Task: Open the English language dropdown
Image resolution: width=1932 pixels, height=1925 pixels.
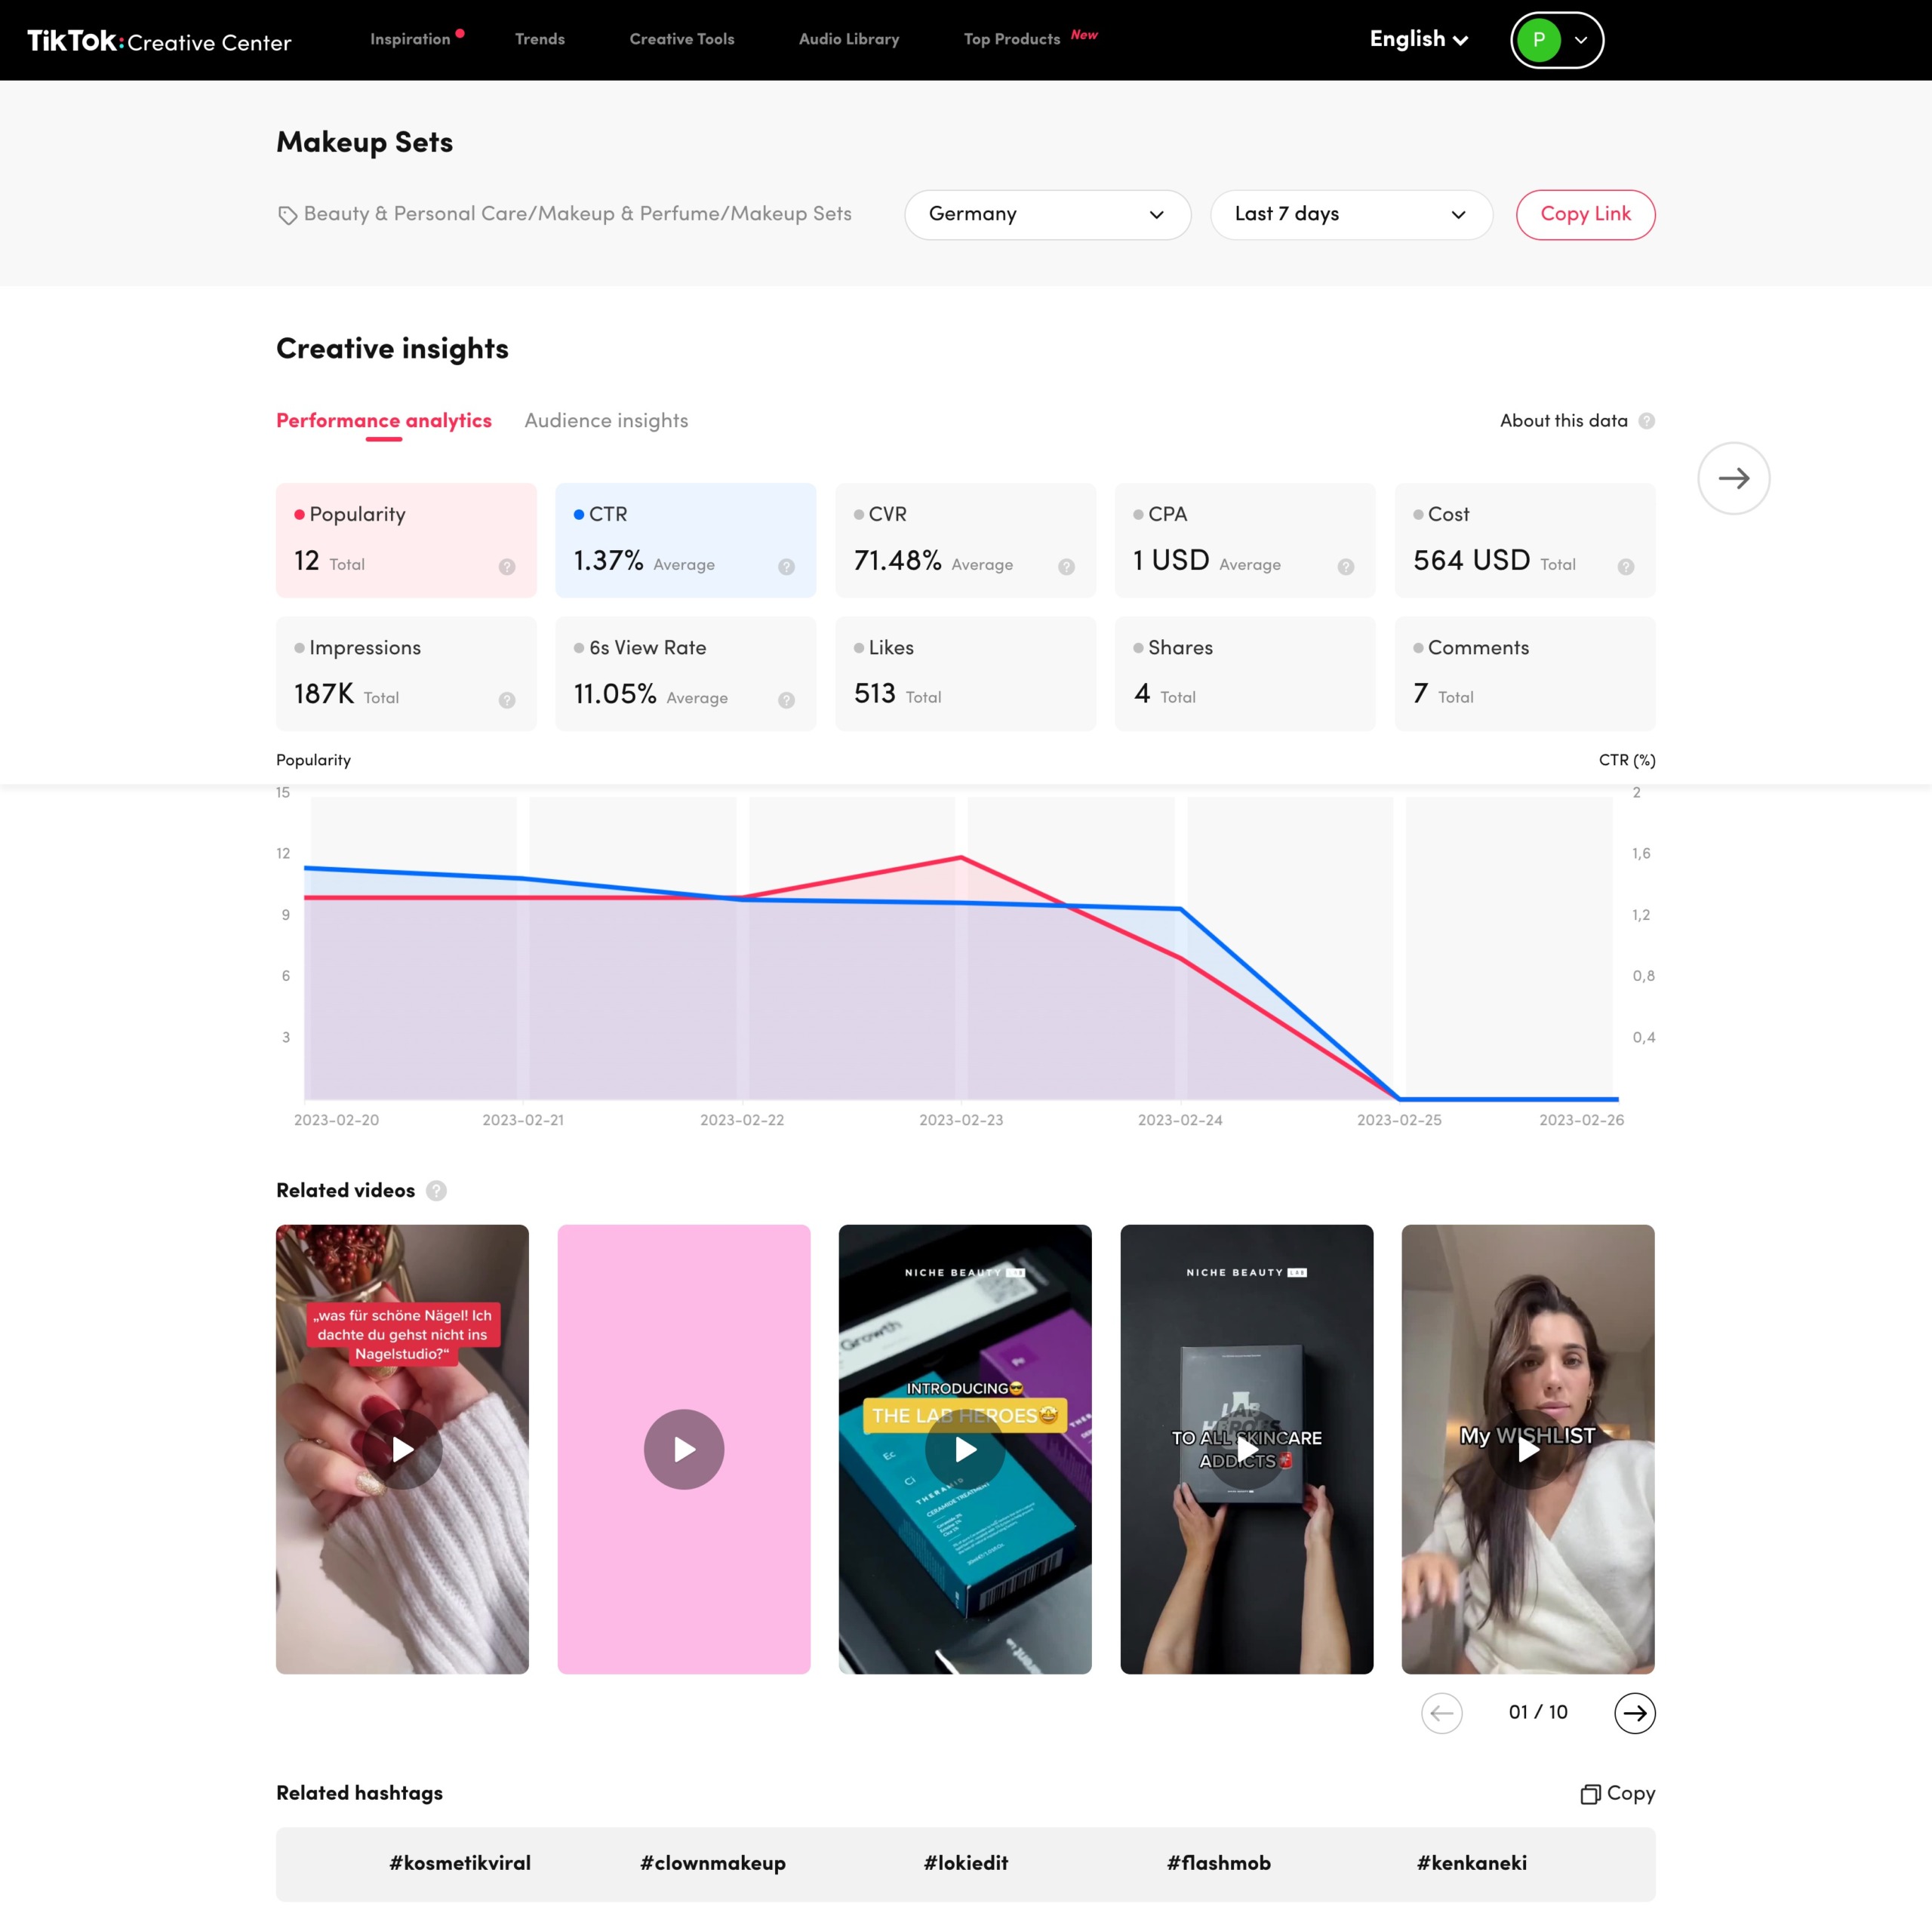Action: (x=1418, y=39)
